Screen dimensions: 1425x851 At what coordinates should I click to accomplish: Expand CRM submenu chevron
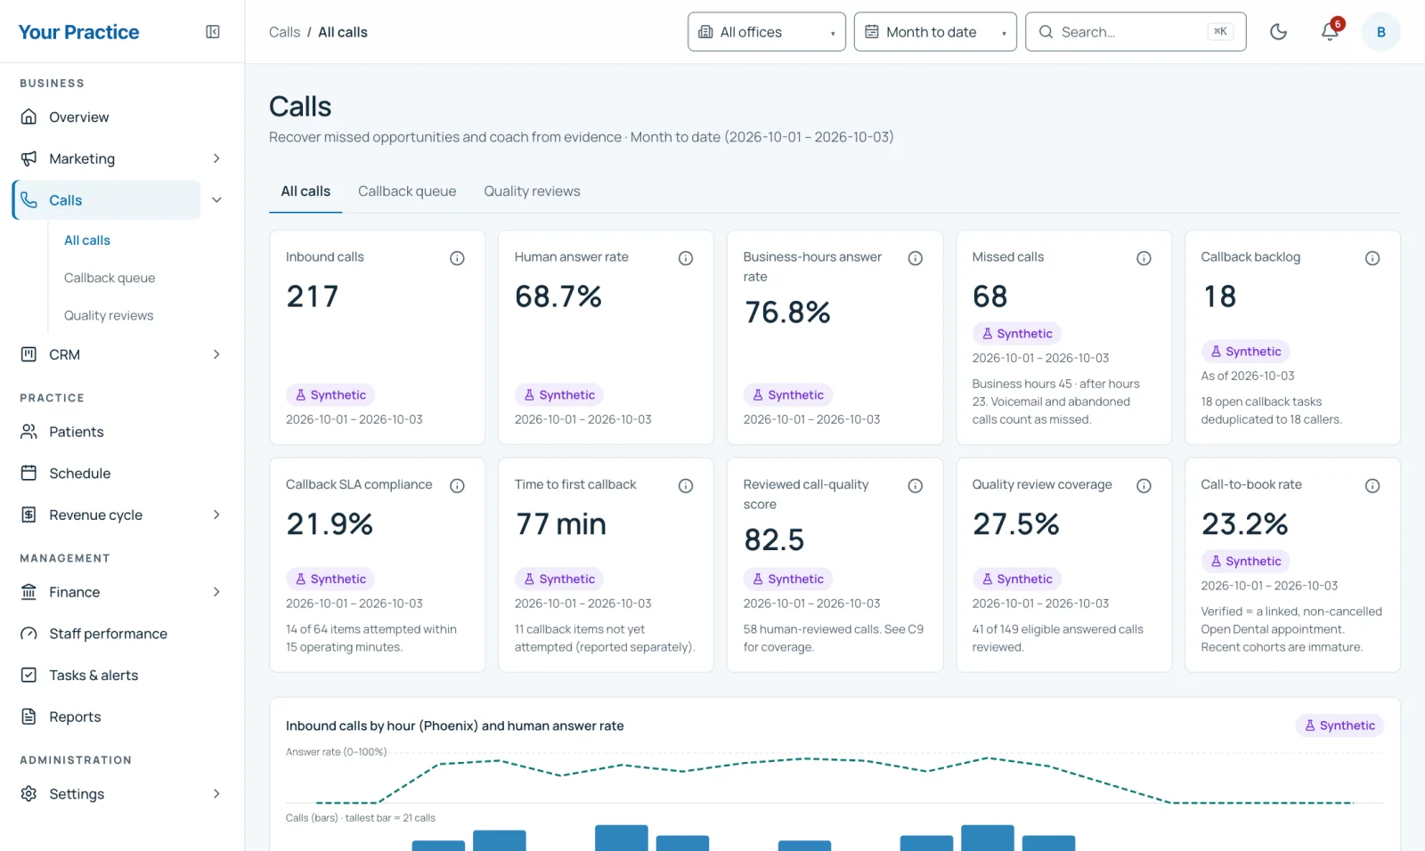(x=216, y=354)
